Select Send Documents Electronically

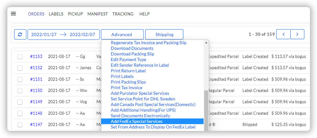[140, 116]
